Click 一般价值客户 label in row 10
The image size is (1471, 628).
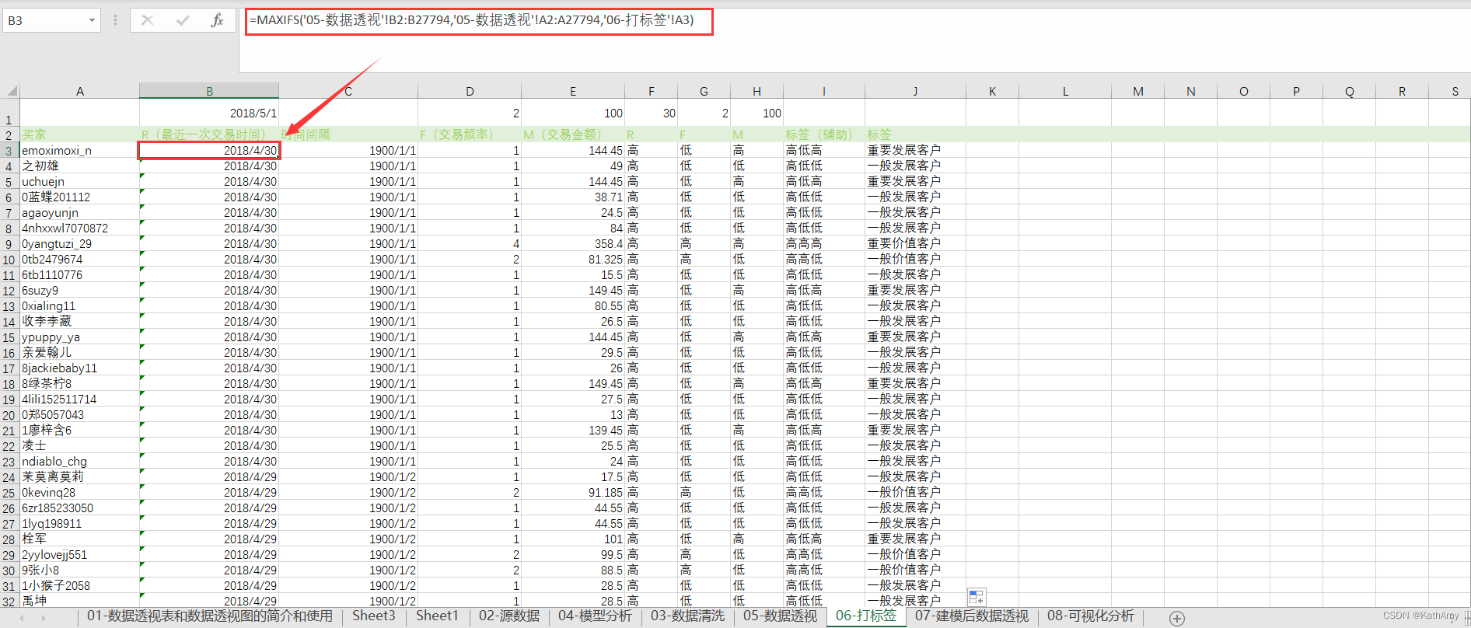[915, 259]
